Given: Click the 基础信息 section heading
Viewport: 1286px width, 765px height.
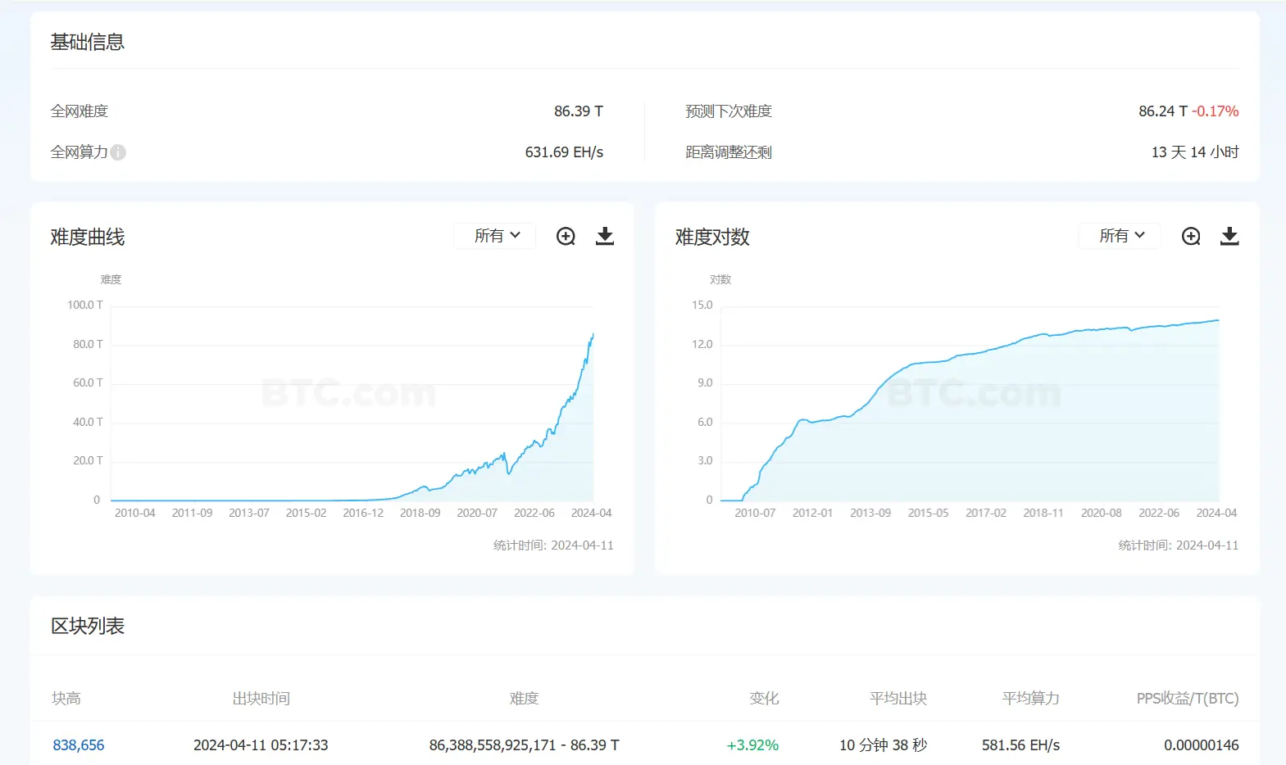Looking at the screenshot, I should [88, 43].
